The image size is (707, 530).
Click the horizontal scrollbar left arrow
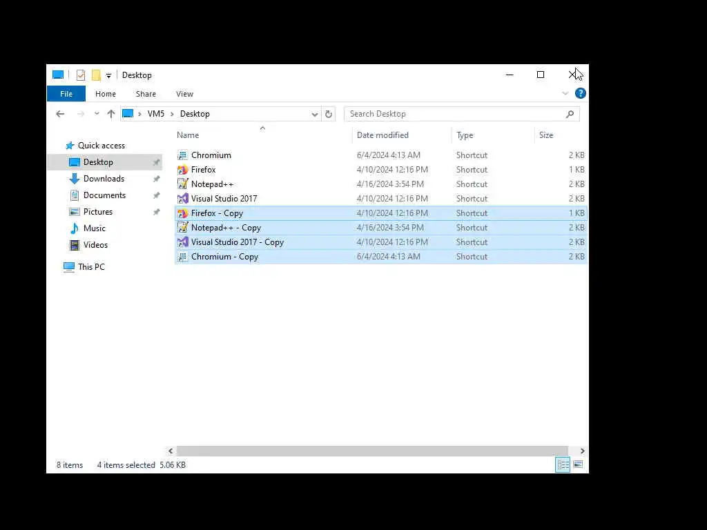coord(171,451)
